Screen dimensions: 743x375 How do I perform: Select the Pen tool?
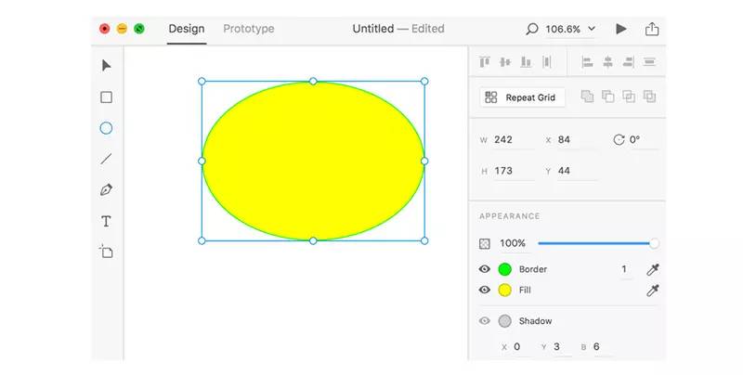point(106,190)
